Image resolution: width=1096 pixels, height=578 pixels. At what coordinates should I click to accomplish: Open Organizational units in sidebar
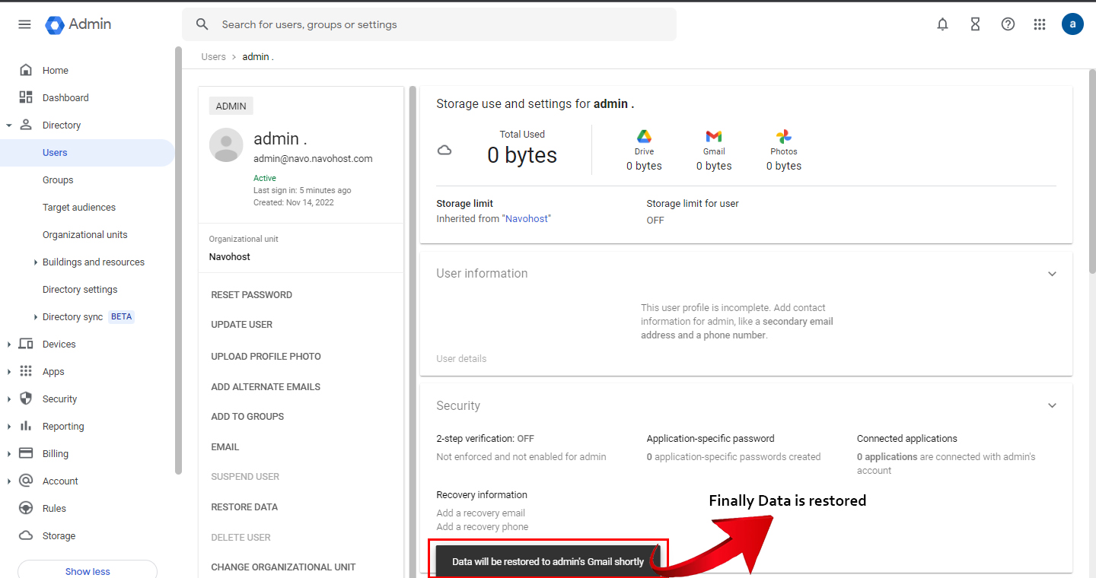pyautogui.click(x=84, y=235)
